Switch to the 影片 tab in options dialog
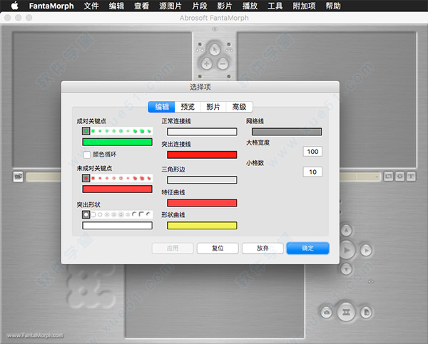Screen dimensions: 428x344 point(213,107)
